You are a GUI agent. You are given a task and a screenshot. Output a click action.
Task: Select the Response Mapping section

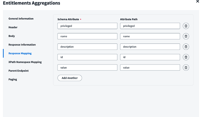point(20,53)
